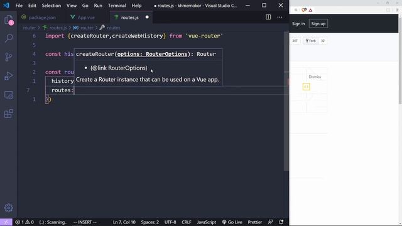Click Ln 7, Col 10 position indicator
The height and width of the screenshot is (226, 402).
124,222
